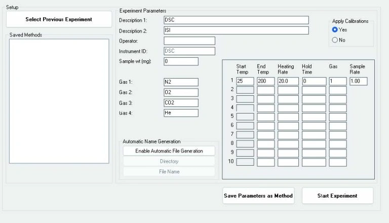Click row 1 Start Temp field
The image size is (389, 223).
[x=245, y=81]
